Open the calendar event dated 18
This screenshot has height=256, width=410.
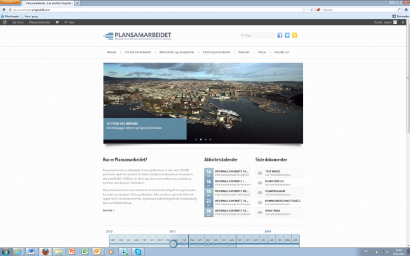(228, 192)
